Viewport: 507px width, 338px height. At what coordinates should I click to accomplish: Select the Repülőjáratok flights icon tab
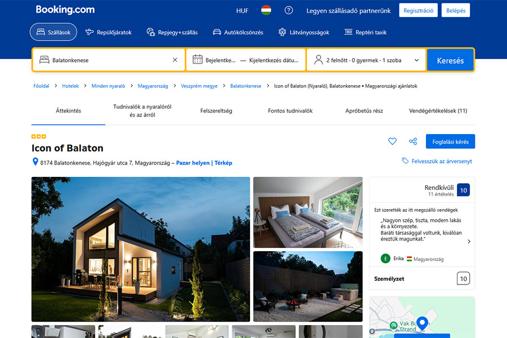click(x=108, y=32)
